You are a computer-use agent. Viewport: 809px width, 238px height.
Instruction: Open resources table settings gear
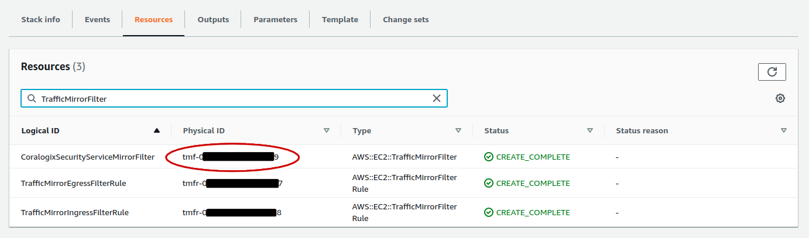click(x=780, y=98)
